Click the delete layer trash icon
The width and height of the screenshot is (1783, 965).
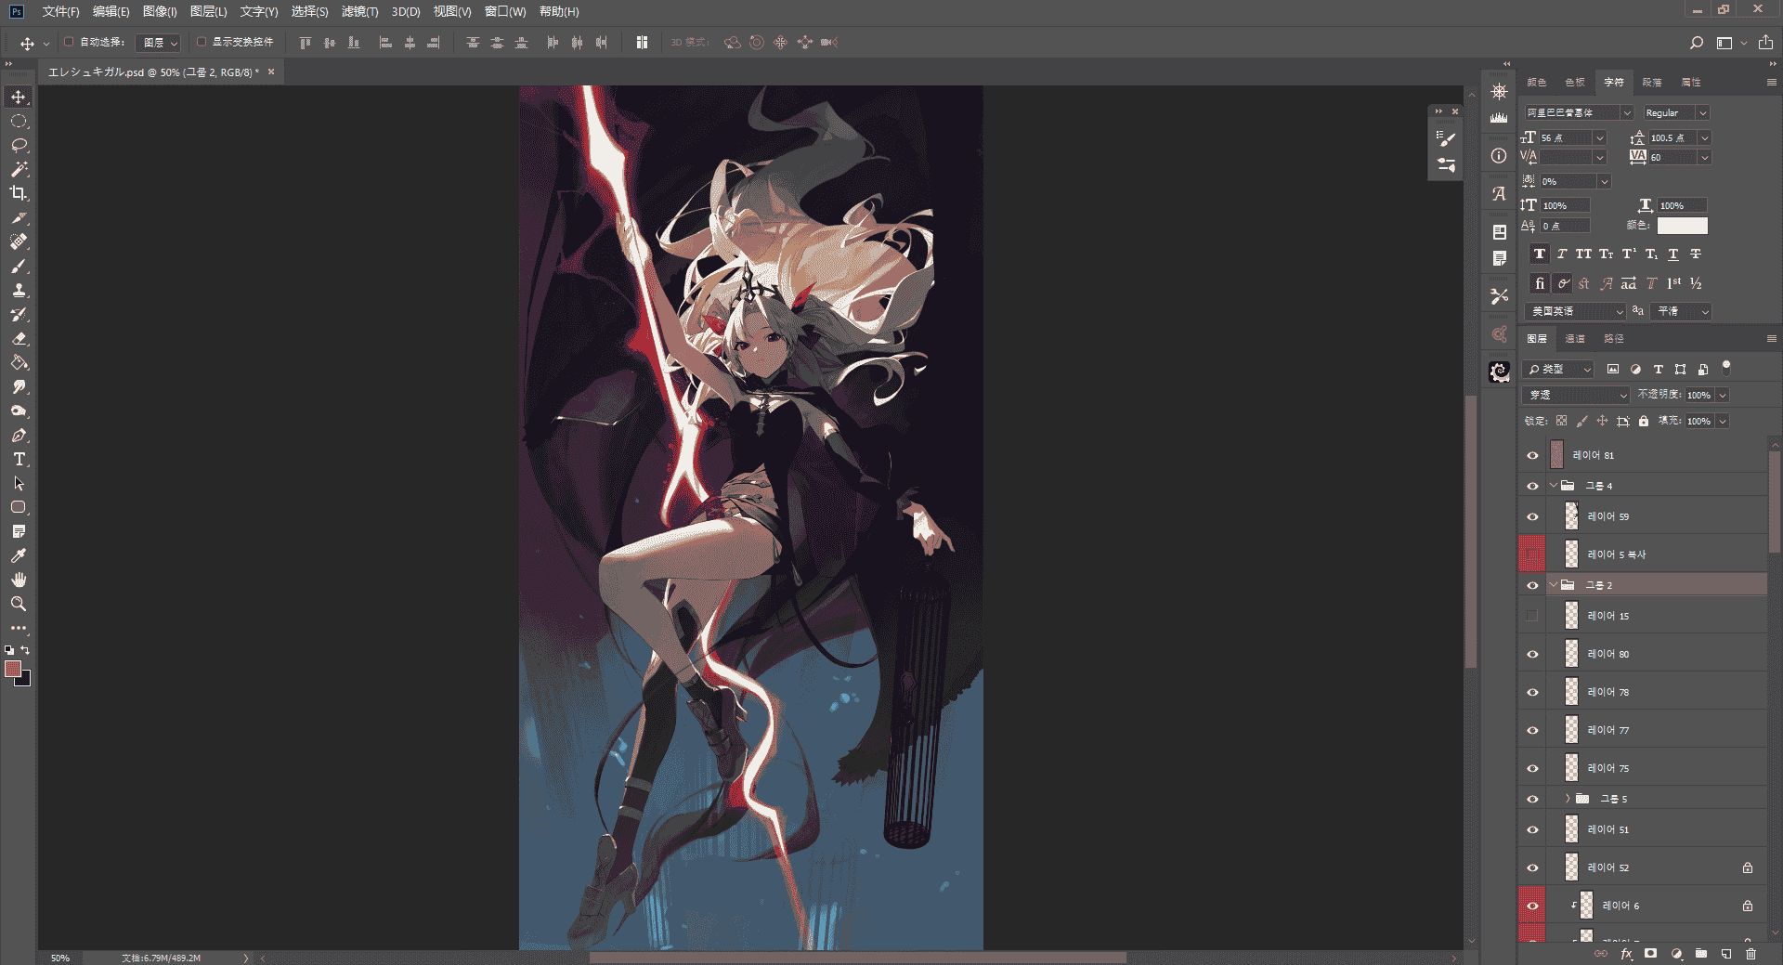coord(1750,954)
